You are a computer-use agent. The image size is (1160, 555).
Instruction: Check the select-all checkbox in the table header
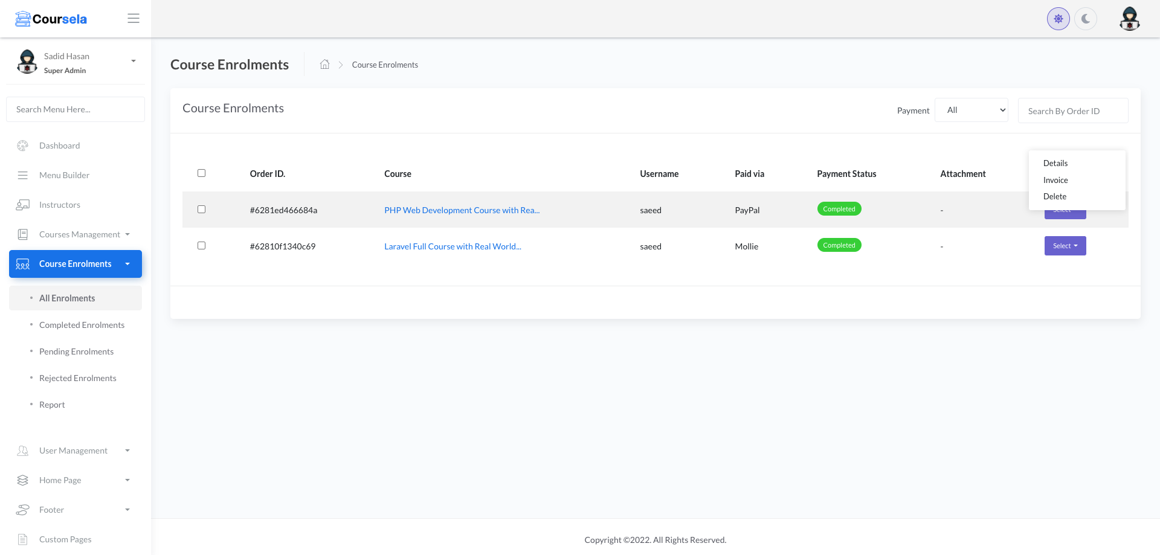201,173
